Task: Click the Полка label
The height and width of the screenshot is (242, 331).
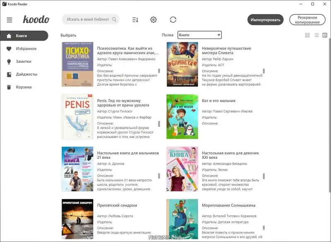Action: coord(168,35)
